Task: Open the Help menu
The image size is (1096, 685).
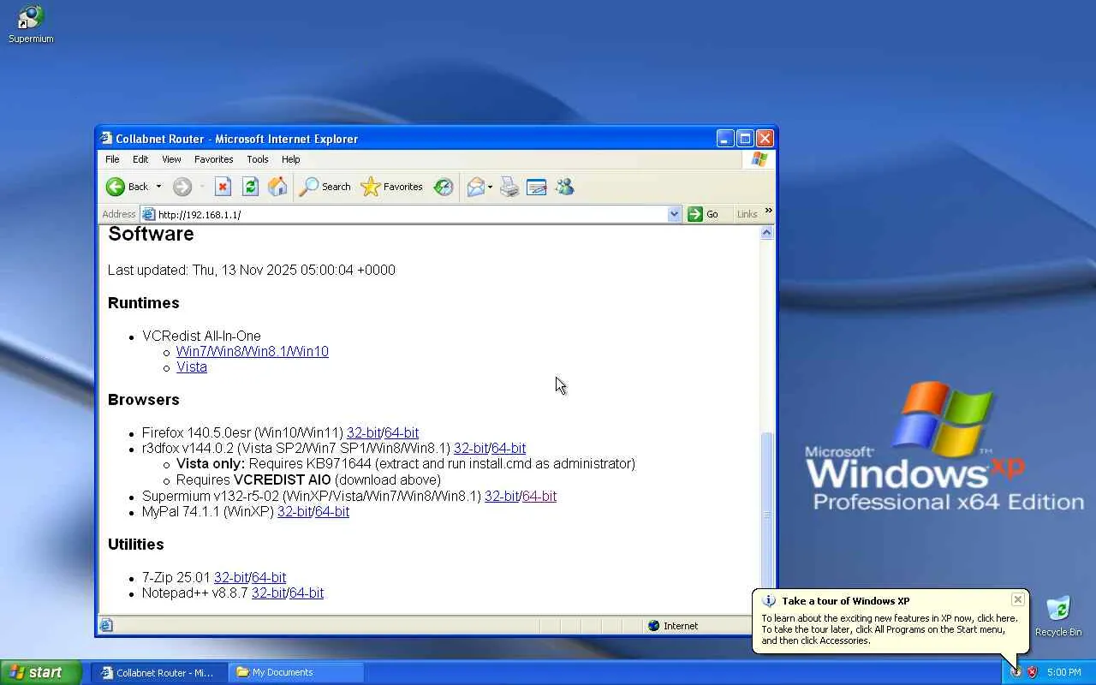Action: (x=291, y=159)
